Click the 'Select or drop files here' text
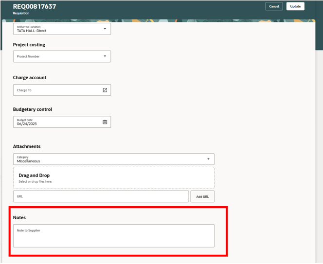This screenshot has width=323, height=264. click(x=35, y=182)
